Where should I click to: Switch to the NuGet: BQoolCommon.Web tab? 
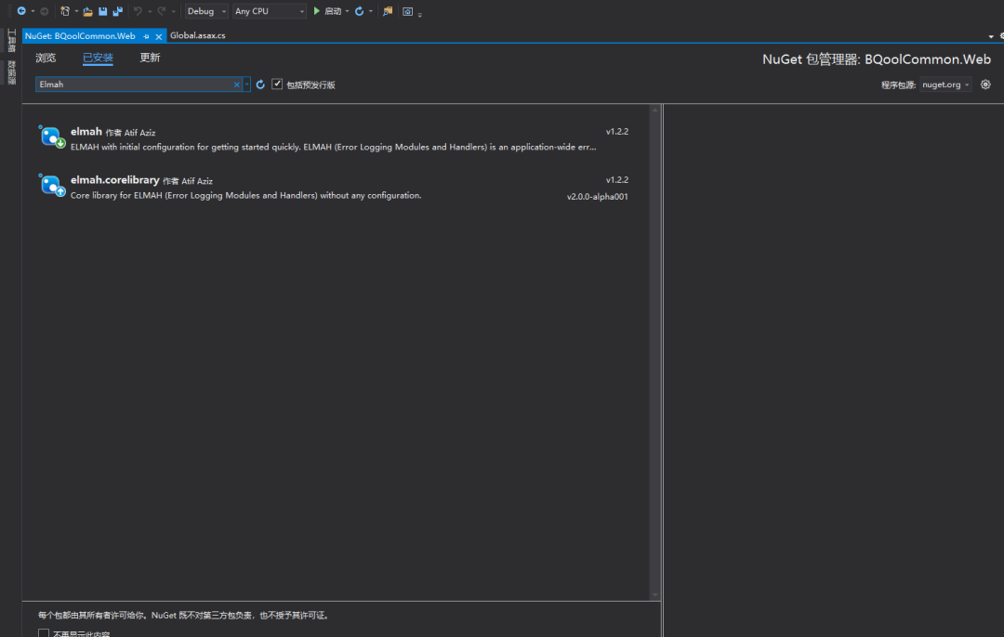(80, 36)
